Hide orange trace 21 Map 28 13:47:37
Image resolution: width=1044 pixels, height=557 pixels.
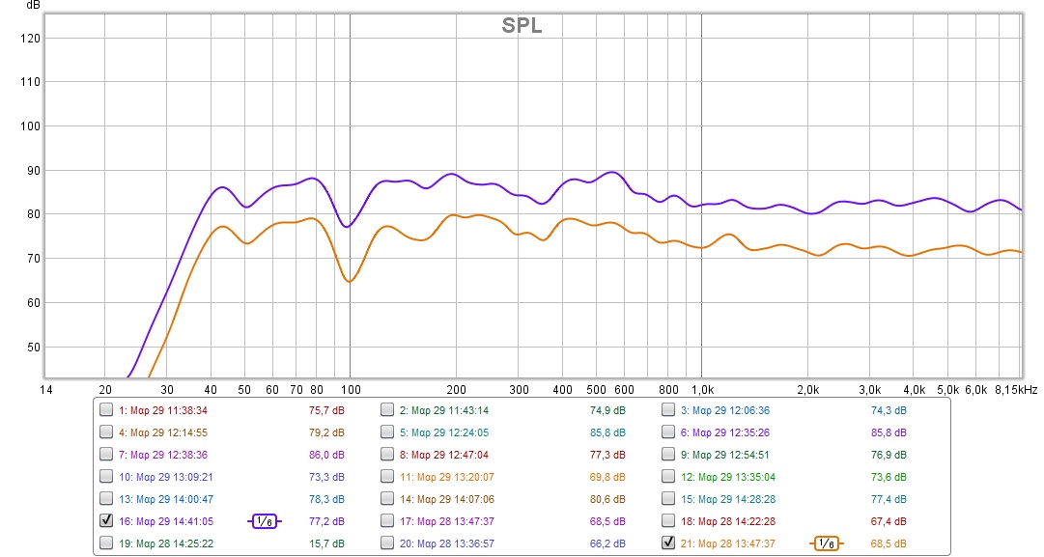pyautogui.click(x=667, y=543)
